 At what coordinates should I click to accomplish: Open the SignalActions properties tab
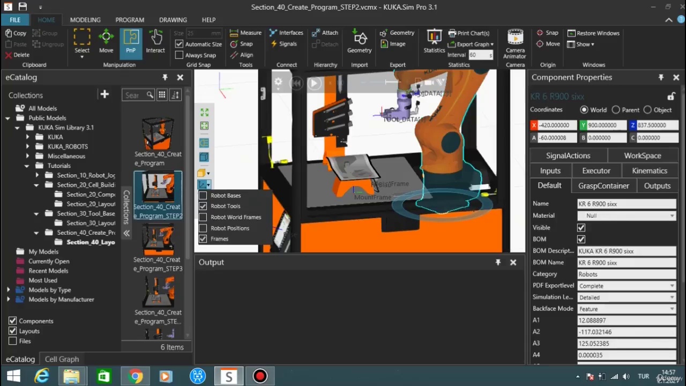coord(568,155)
